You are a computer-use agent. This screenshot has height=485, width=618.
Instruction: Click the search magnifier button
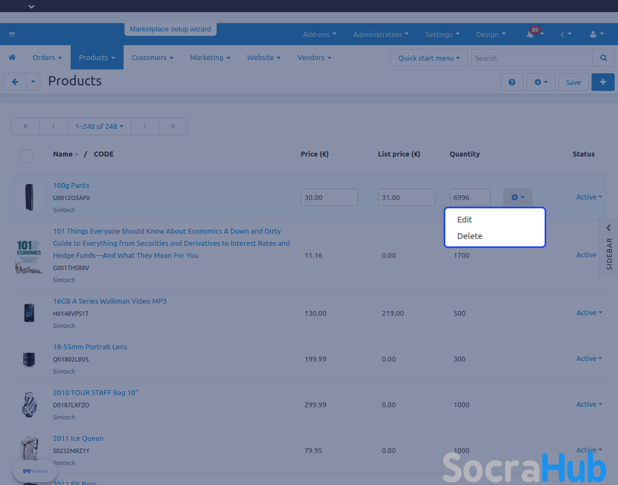point(604,58)
